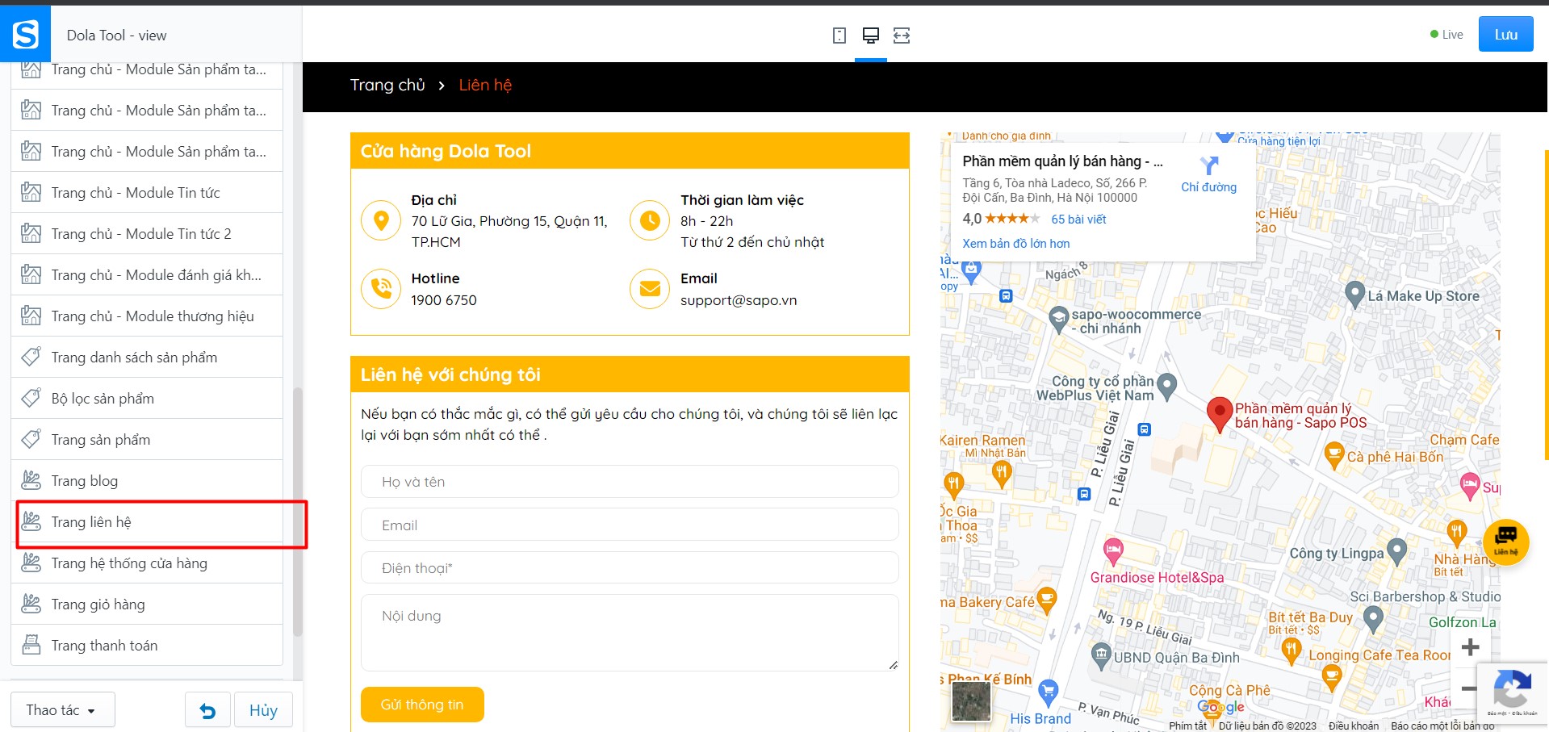Click the Phím tắt map link
This screenshot has width=1549, height=732.
1187,726
